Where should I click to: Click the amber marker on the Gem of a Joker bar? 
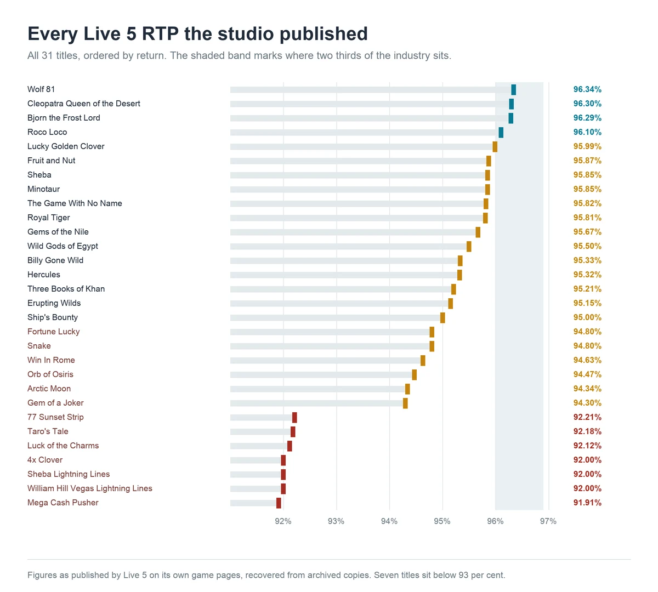[405, 403]
